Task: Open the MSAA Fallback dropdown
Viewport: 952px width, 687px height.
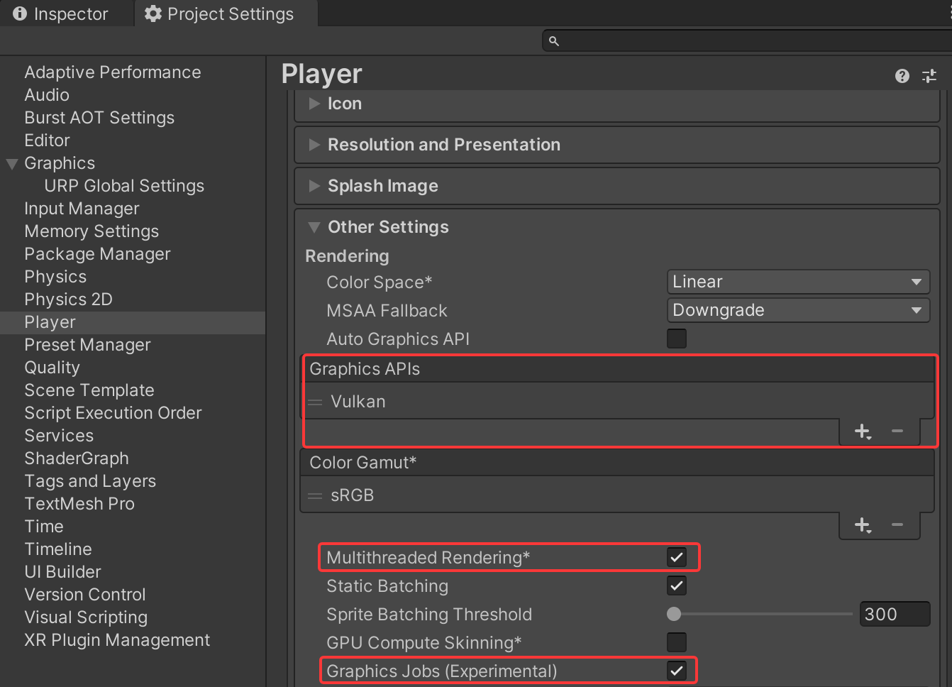Action: coord(797,310)
